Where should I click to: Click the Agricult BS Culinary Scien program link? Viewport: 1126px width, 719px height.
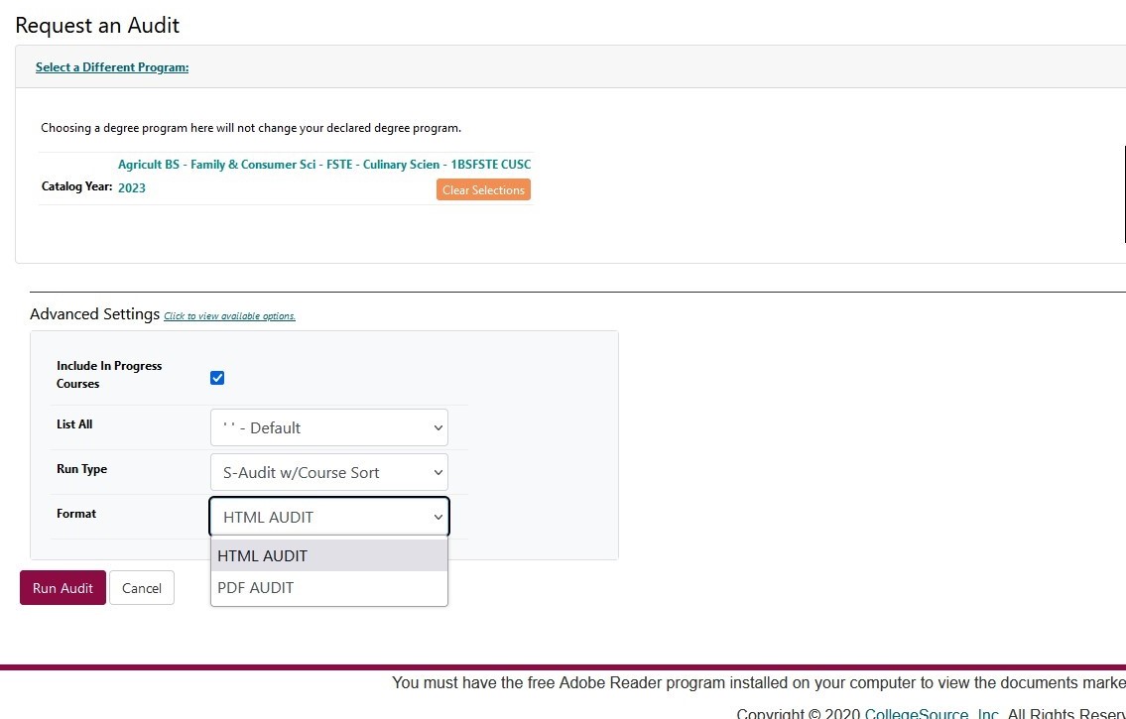click(x=324, y=165)
